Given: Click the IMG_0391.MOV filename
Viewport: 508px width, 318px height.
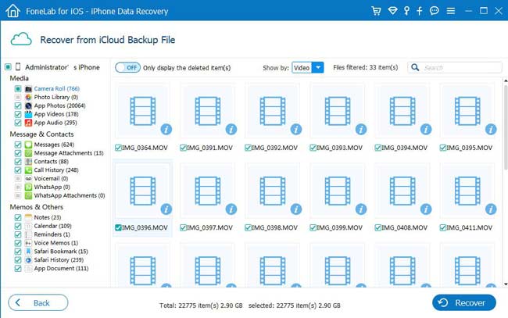Looking at the screenshot, I should 209,148.
